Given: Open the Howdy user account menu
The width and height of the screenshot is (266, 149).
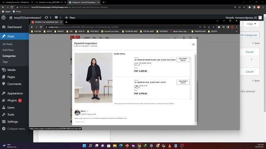Looking at the screenshot, I should click(x=244, y=17).
